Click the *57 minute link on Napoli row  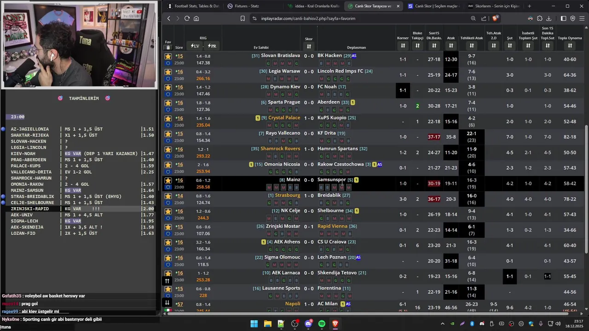(x=179, y=304)
